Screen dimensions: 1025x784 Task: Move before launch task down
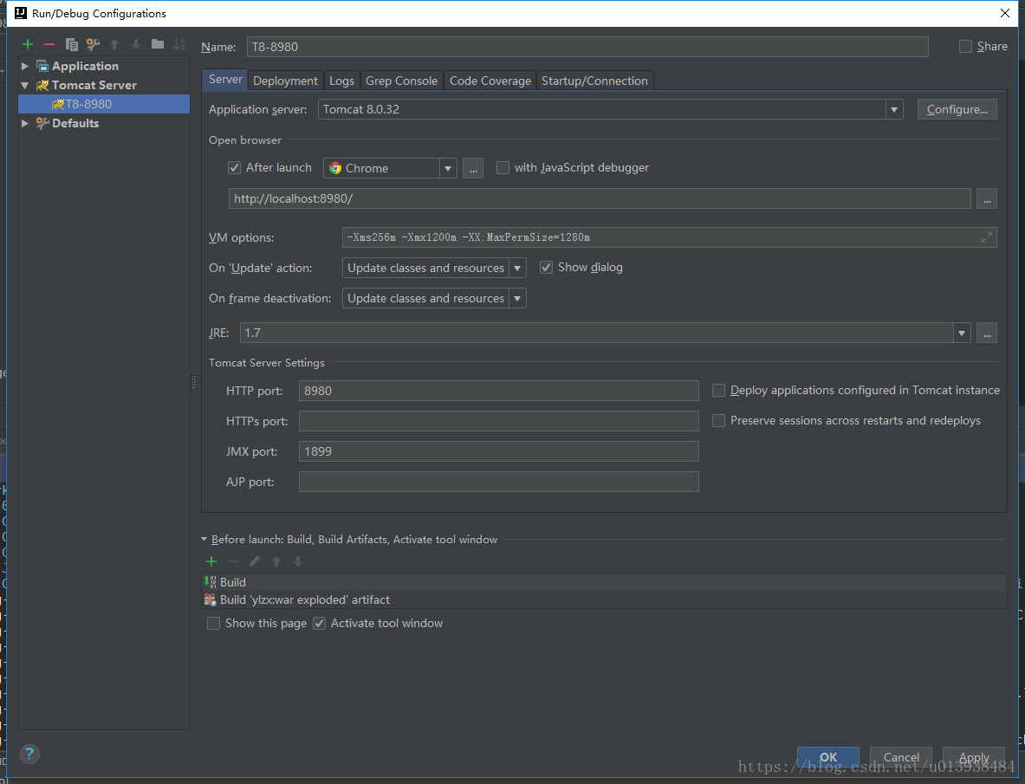[x=298, y=561]
